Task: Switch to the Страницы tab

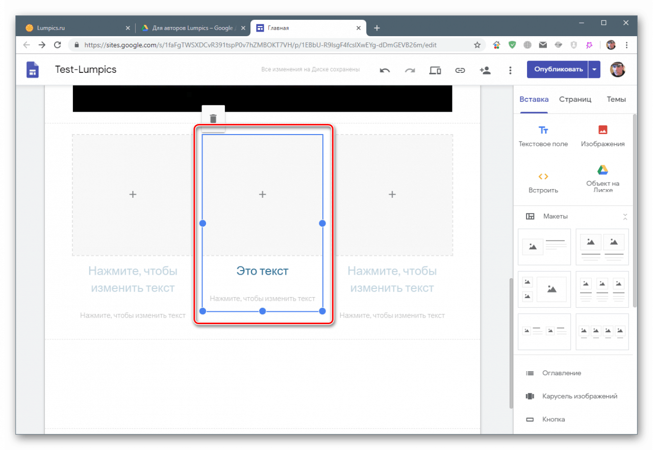Action: (575, 99)
